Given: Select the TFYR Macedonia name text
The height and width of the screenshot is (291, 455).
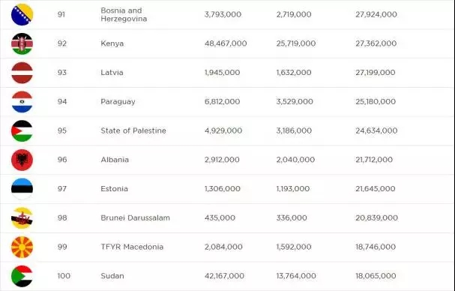Looking at the screenshot, I should click(x=132, y=247).
